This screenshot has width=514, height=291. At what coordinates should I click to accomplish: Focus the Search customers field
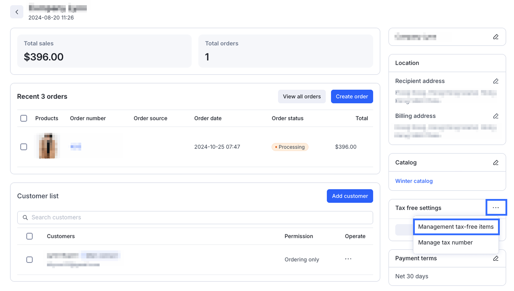click(x=199, y=217)
